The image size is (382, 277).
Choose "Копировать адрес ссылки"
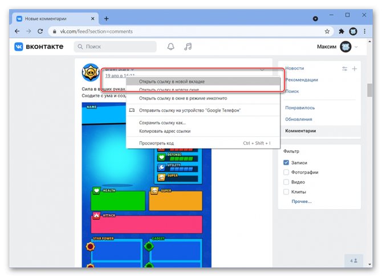click(x=203, y=131)
